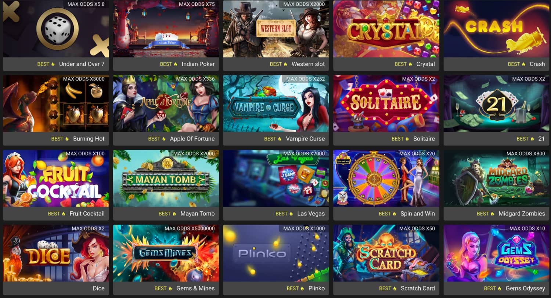Click the Burning Hot title label

[x=89, y=139]
